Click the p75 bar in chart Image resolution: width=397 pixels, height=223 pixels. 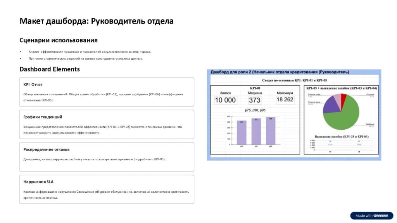pos(242,132)
